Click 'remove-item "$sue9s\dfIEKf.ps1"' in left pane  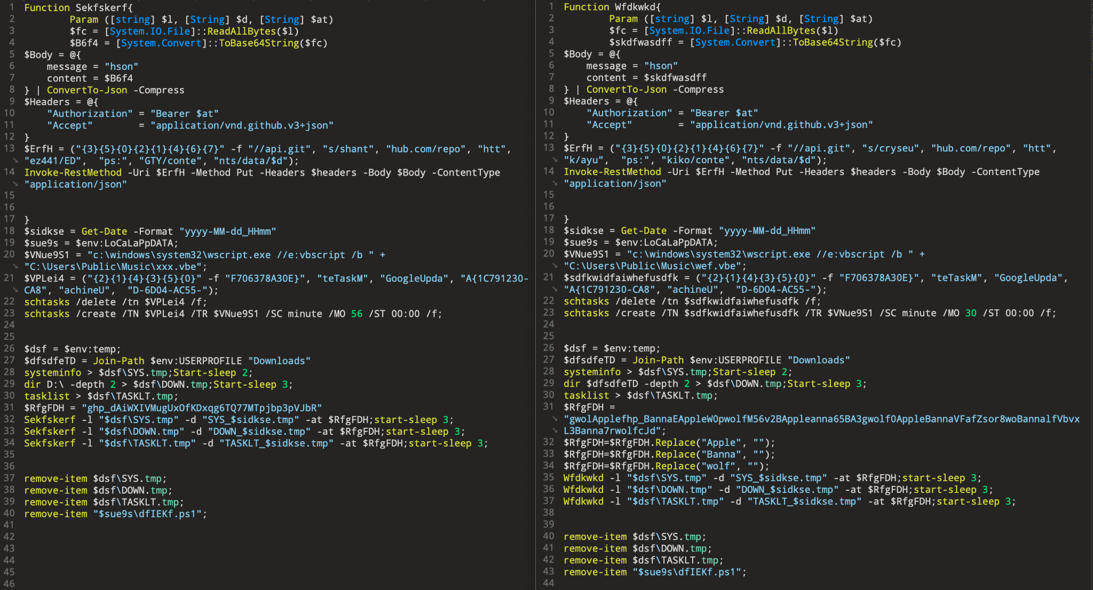point(115,514)
